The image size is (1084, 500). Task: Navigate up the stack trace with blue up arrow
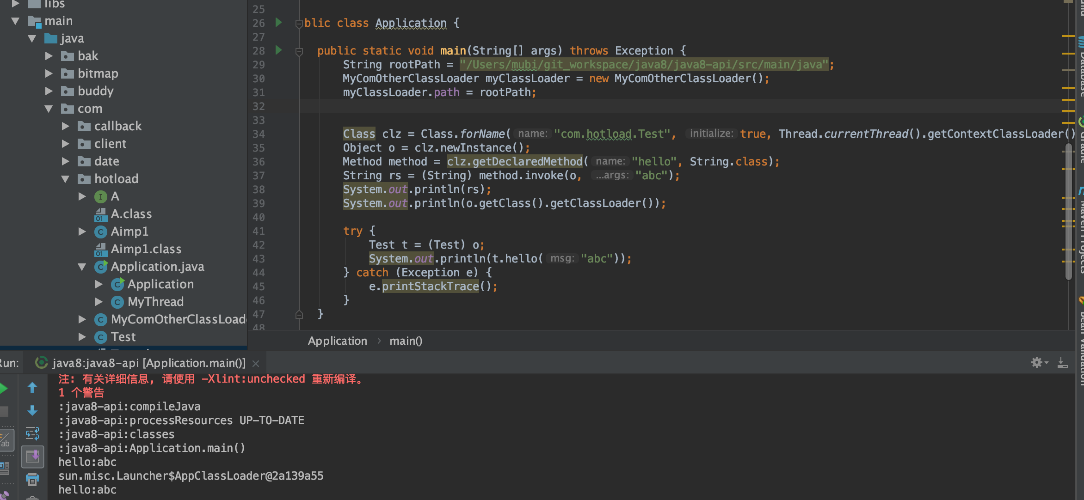(32, 388)
